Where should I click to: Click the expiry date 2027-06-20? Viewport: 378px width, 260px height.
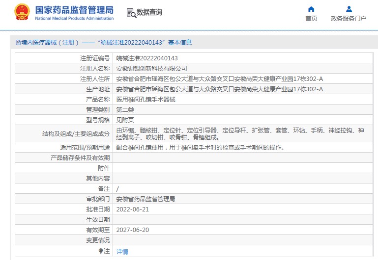coord(132,230)
